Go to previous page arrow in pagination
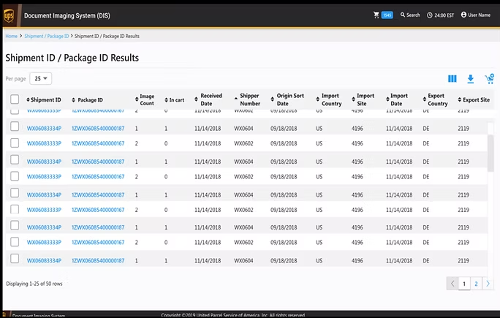 coord(452,284)
